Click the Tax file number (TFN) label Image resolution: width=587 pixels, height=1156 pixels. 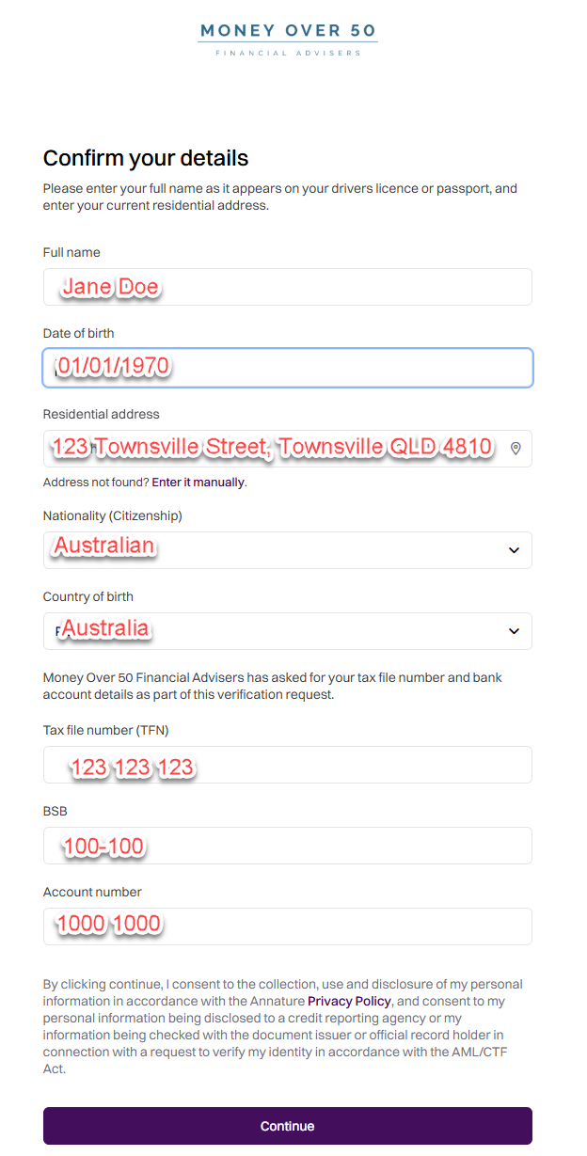[x=106, y=730]
